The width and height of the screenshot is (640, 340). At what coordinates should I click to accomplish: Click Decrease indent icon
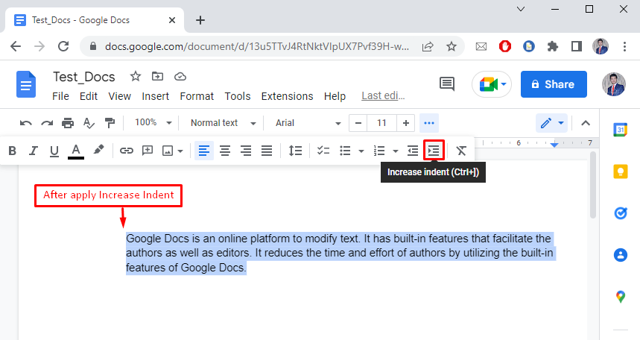[x=413, y=151]
